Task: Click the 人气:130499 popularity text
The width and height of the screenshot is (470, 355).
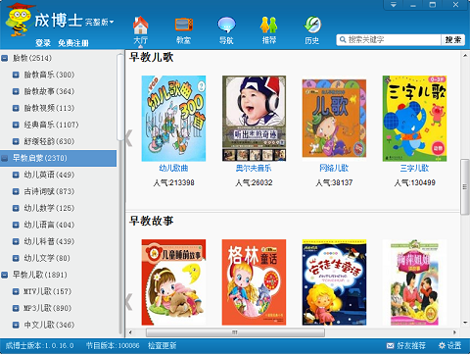Action: click(414, 182)
